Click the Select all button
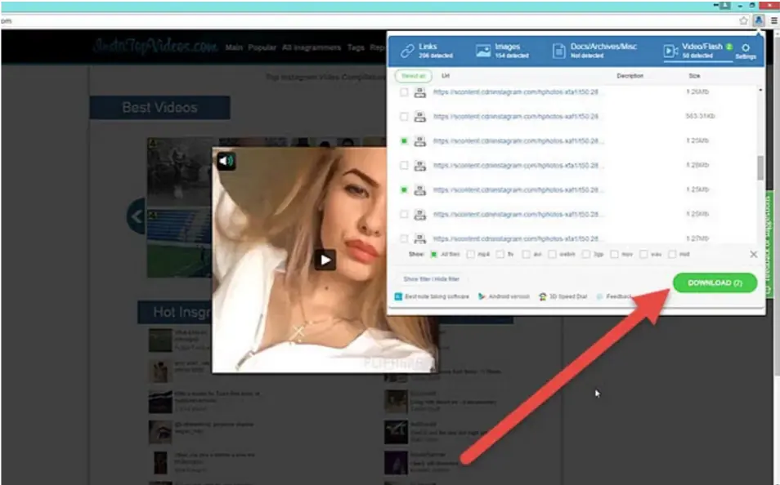780x485 pixels. [414, 76]
